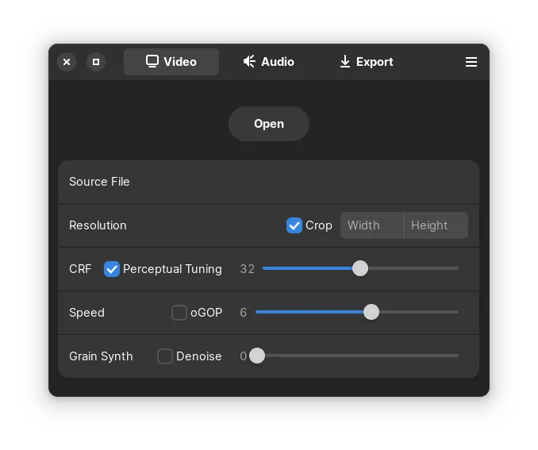The image size is (538, 450).
Task: Select the Video tab
Action: pyautogui.click(x=171, y=62)
